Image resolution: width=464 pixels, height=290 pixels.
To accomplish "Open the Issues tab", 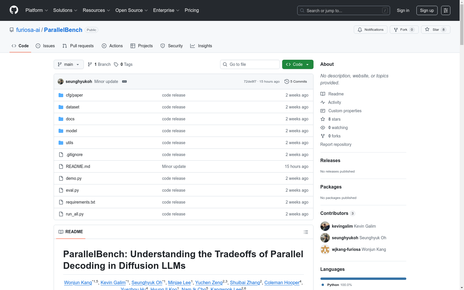I will (x=45, y=46).
